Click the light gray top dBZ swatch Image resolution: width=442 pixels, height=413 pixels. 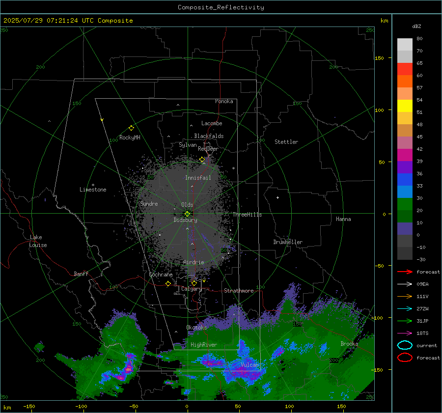click(x=405, y=44)
